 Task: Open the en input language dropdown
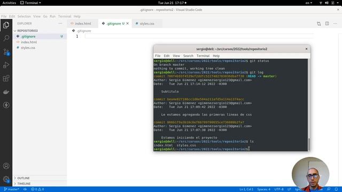(x=309, y=3)
